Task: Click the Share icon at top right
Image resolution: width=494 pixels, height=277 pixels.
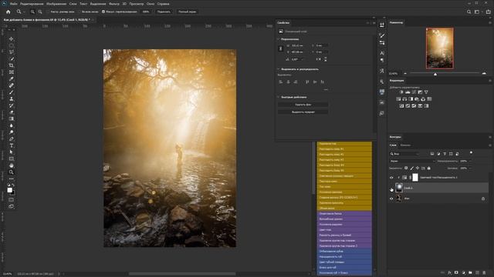Action: 488,12
